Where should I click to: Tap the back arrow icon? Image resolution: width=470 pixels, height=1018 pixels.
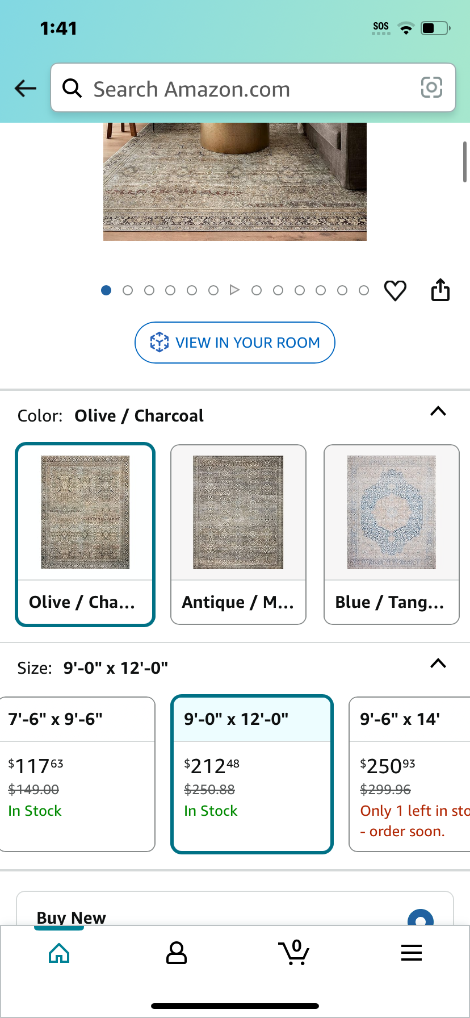coord(26,88)
